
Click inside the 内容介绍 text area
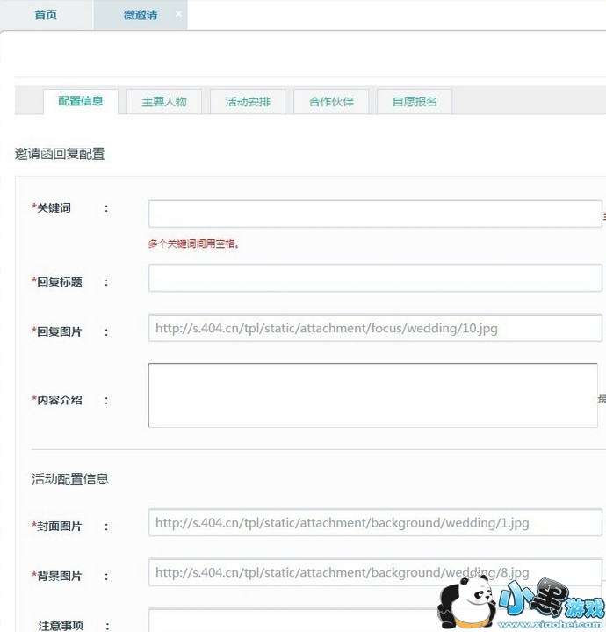pyautogui.click(x=373, y=396)
